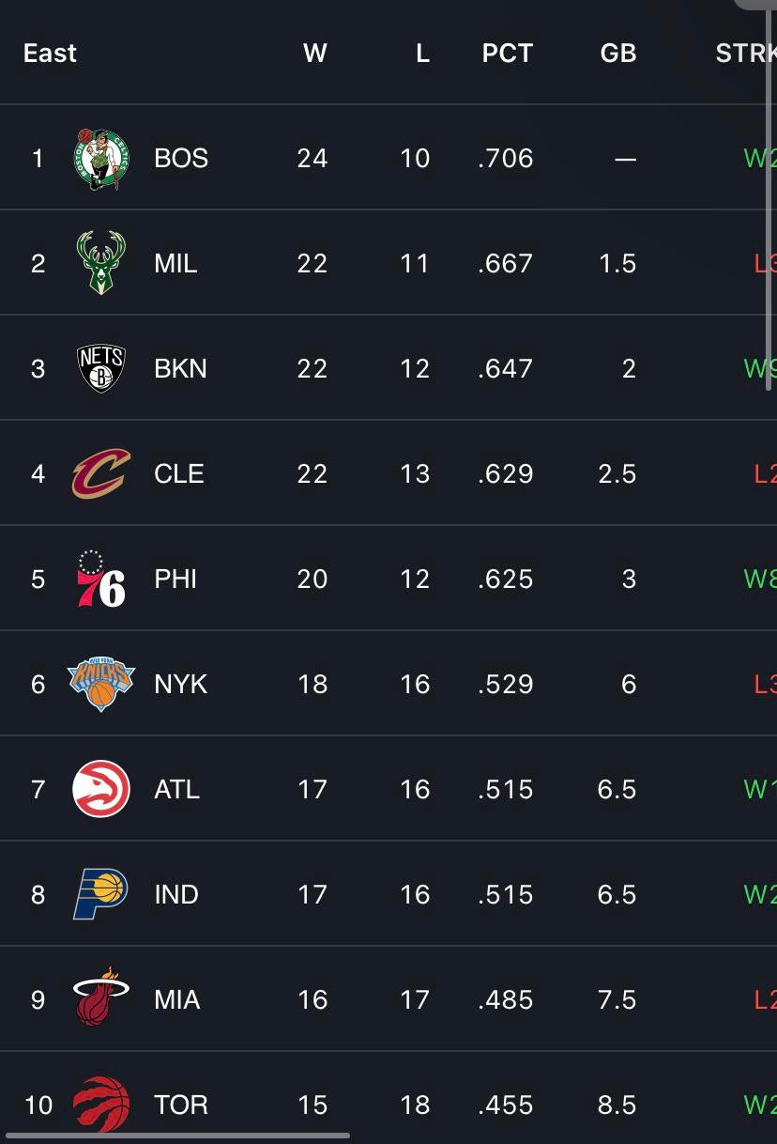Open the Cleveland Cavaliers logo
777x1144 pixels.
click(100, 473)
